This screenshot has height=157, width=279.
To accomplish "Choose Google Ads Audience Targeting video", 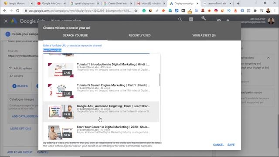I will point(101,112).
